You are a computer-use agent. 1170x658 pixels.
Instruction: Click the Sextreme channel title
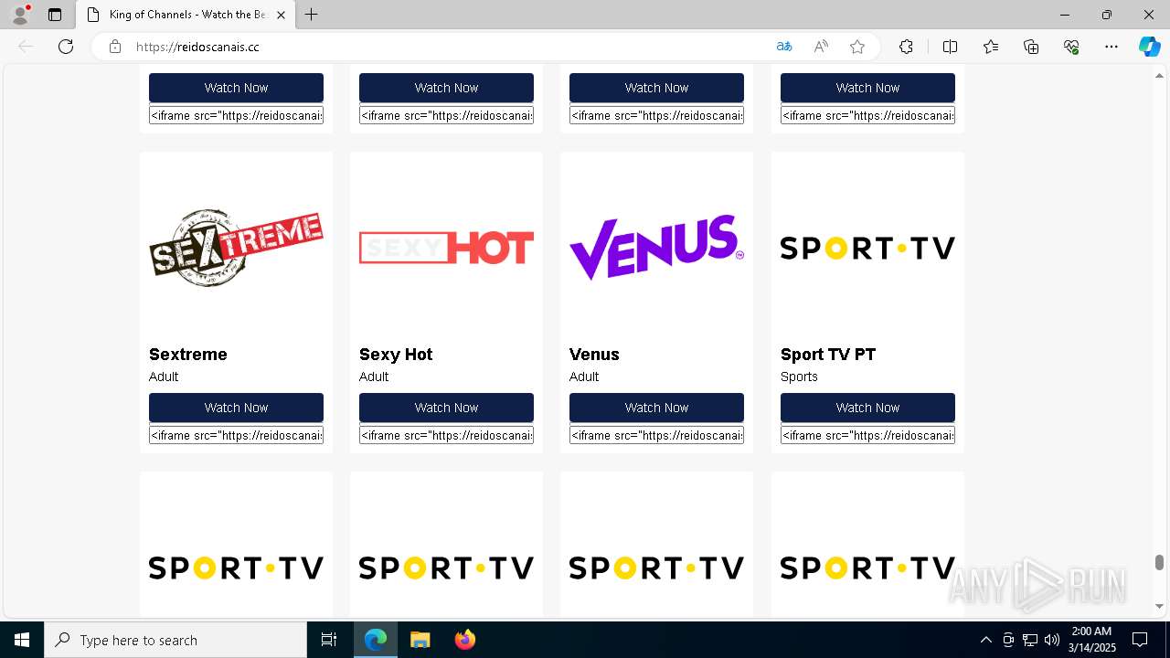[x=188, y=355]
